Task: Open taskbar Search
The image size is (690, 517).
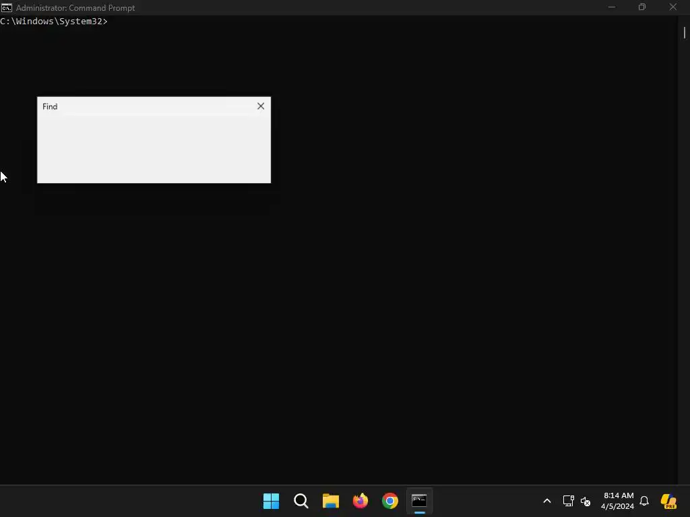Action: (x=301, y=501)
